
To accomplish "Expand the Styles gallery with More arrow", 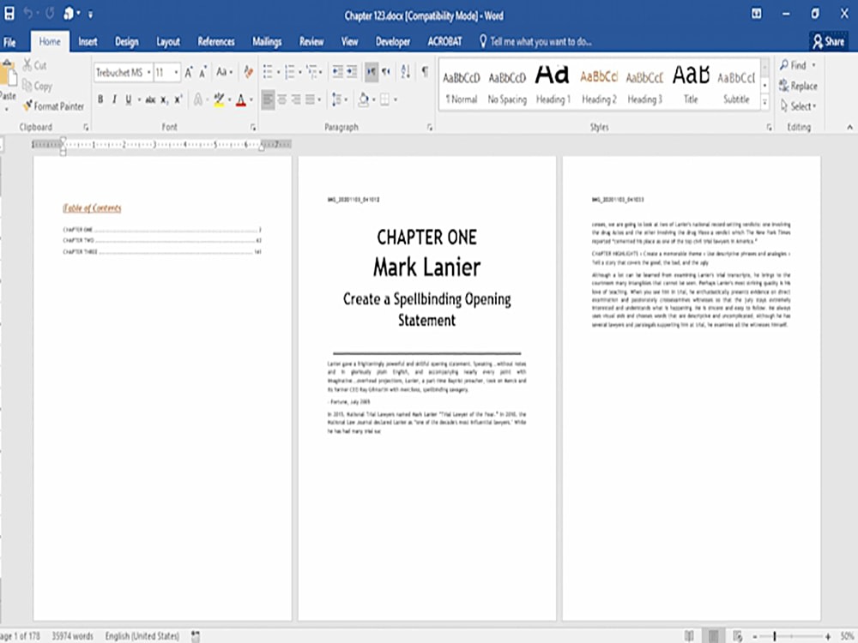I will (765, 102).
